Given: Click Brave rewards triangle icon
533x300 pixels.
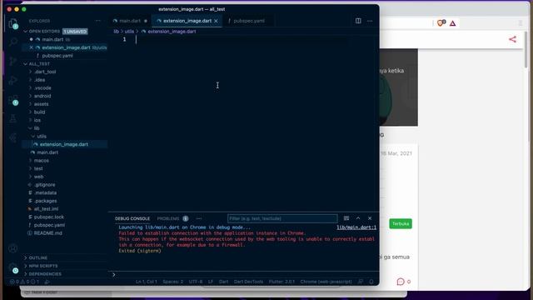Looking at the screenshot, I should click(453, 23).
